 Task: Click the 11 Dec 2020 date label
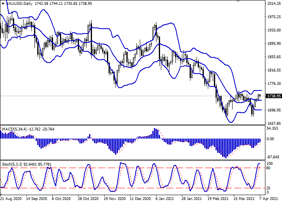coord(140,199)
